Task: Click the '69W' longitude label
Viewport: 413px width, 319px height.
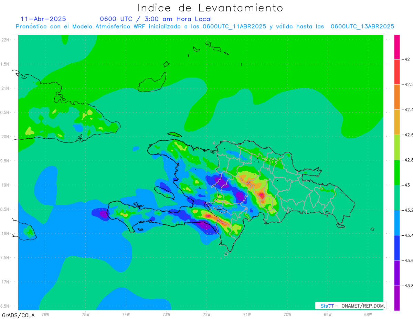Action: [328, 314]
